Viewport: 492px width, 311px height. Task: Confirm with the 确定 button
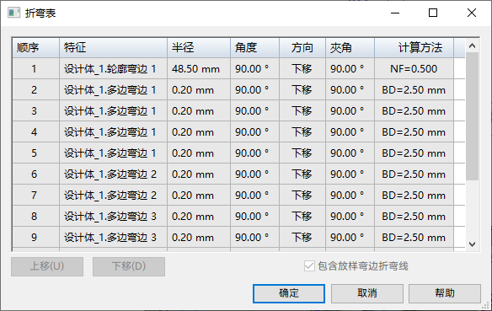click(289, 293)
